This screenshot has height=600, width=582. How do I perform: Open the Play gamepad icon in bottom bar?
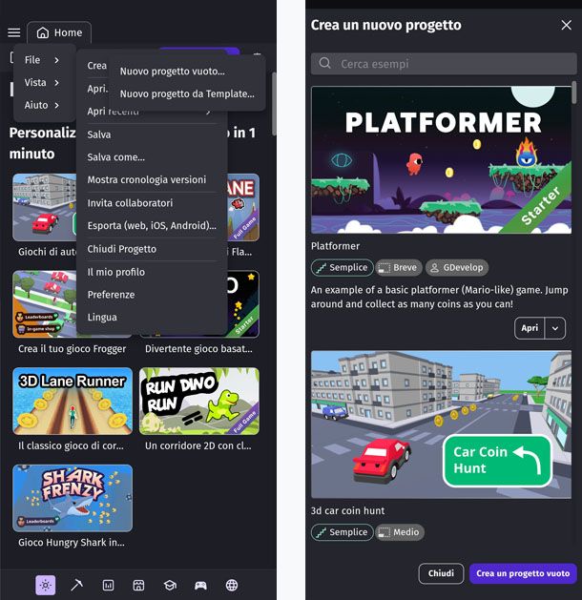pyautogui.click(x=200, y=585)
